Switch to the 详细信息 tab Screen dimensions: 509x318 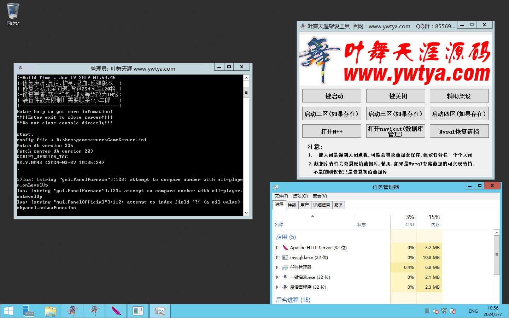321,205
